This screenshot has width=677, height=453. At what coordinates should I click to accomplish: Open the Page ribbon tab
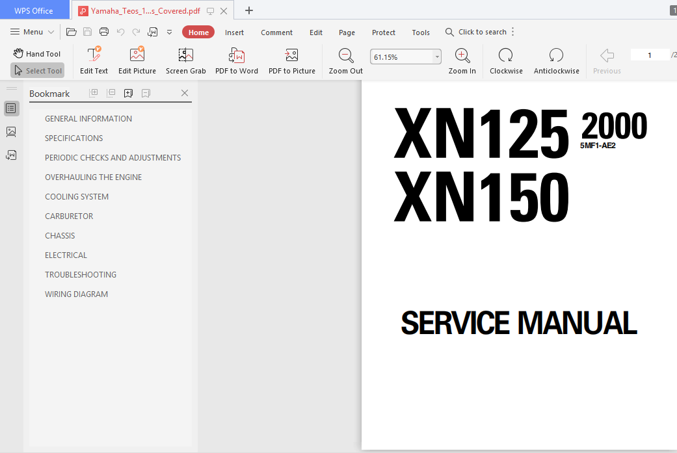(347, 32)
